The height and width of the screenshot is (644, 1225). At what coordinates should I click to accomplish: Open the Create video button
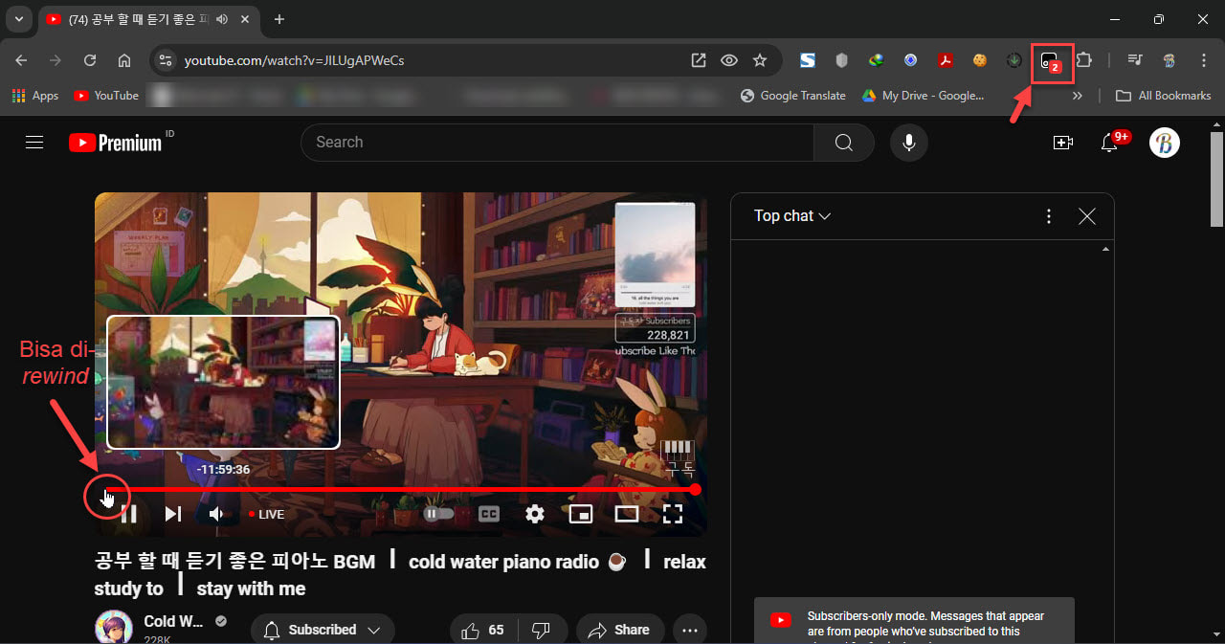1062,143
